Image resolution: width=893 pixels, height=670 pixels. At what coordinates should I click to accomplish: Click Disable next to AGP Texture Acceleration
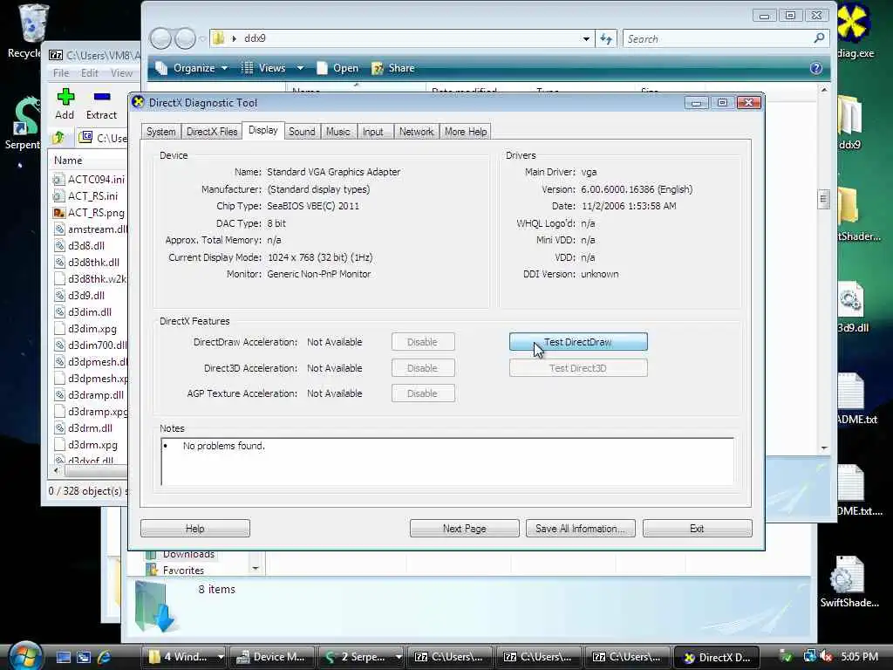click(423, 393)
